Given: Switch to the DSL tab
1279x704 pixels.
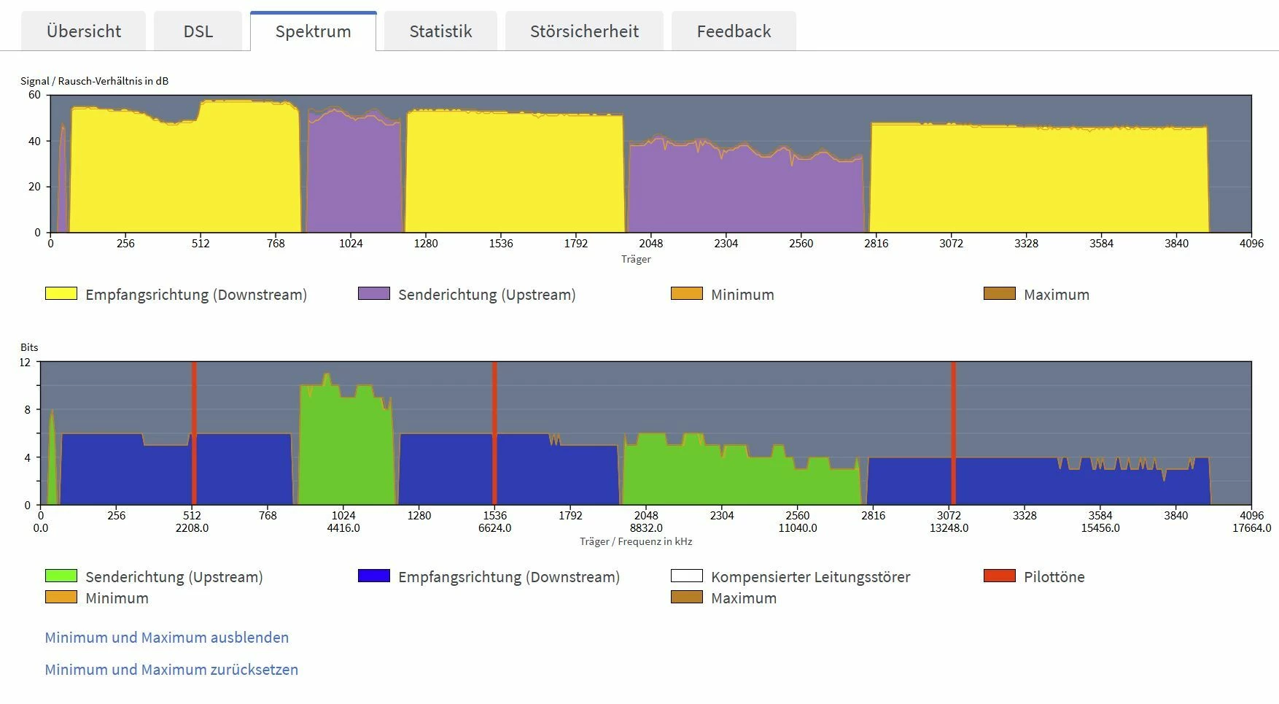Looking at the screenshot, I should coord(198,31).
